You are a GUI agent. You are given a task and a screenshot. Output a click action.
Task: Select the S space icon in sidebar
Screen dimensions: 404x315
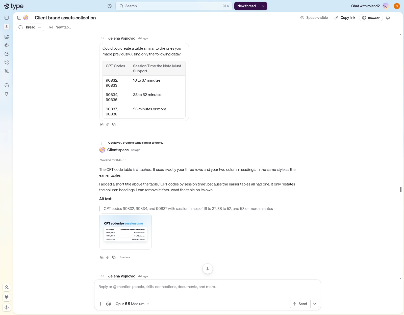7,27
